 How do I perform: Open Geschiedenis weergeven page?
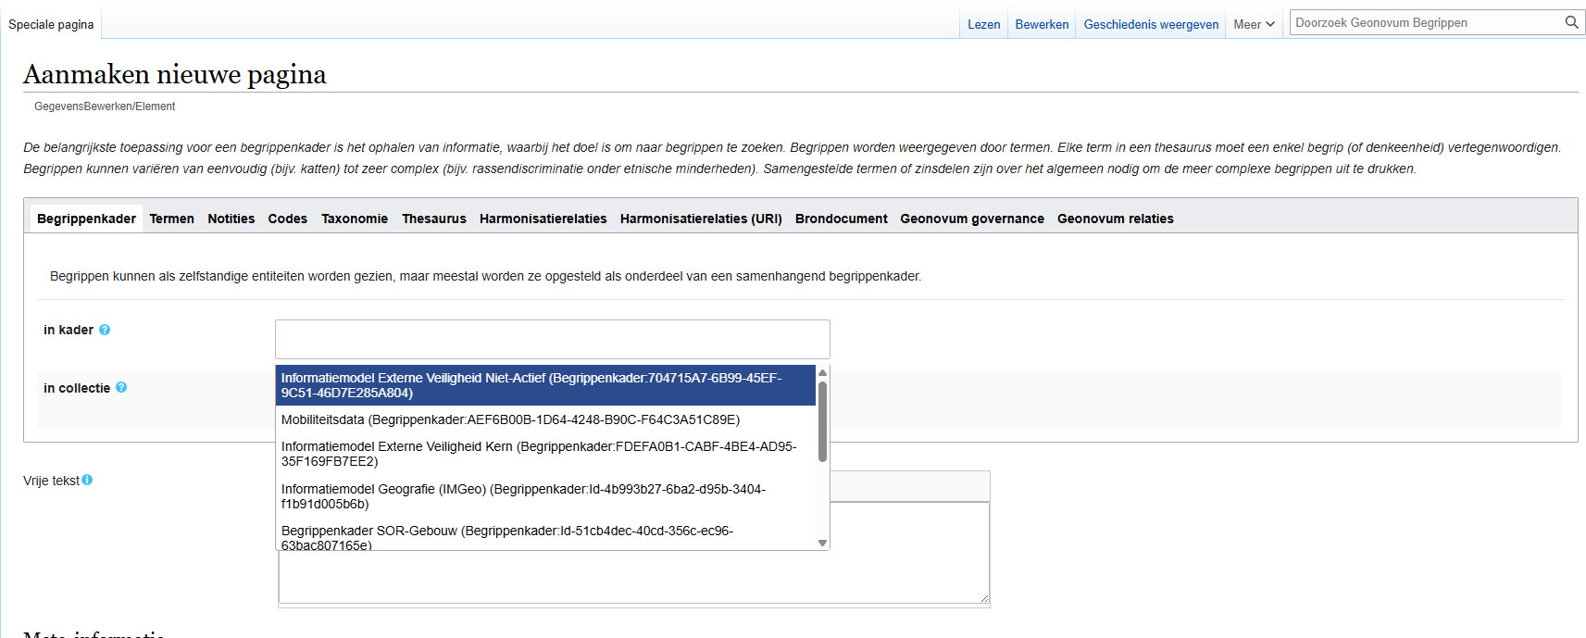pos(1151,25)
